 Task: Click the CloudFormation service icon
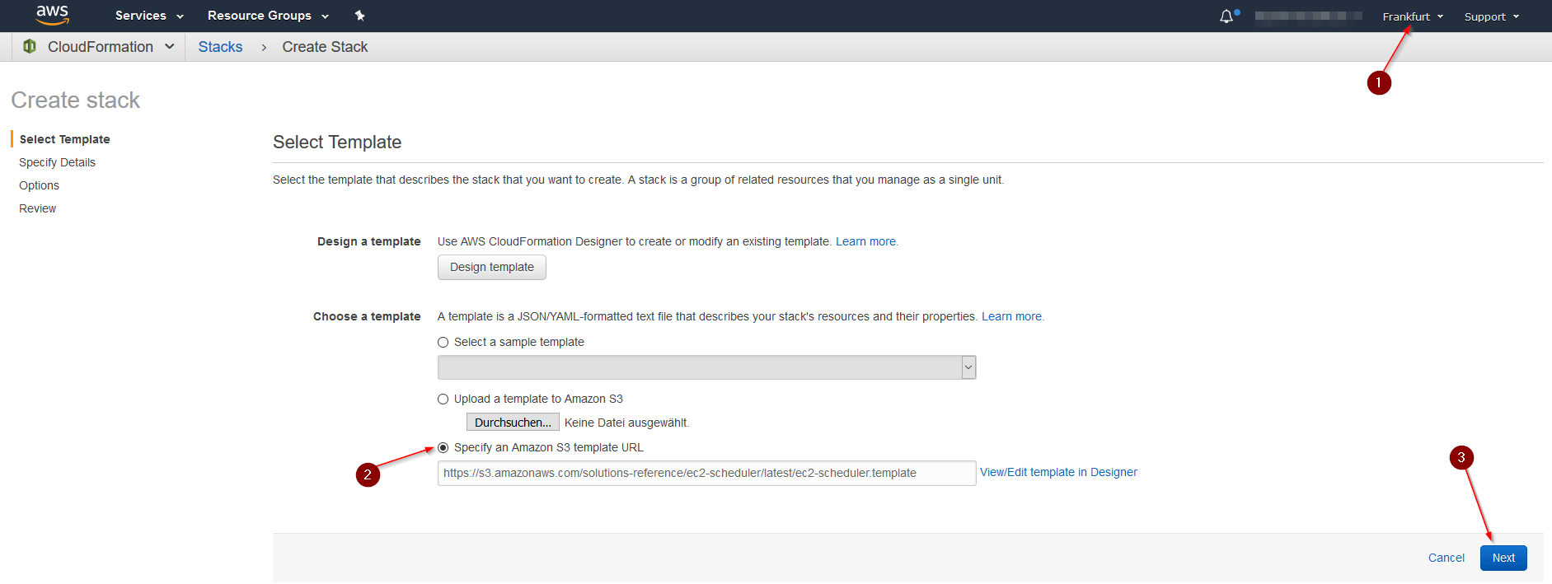pyautogui.click(x=30, y=47)
